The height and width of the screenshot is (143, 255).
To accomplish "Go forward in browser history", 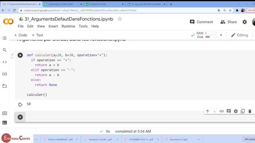I will point(9,10).
